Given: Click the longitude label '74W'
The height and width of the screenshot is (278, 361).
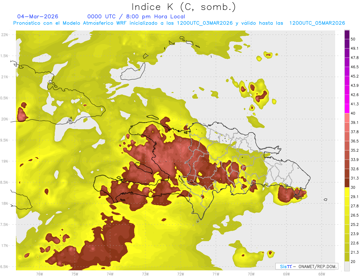Looking at the screenshot, I should (x=110, y=274).
